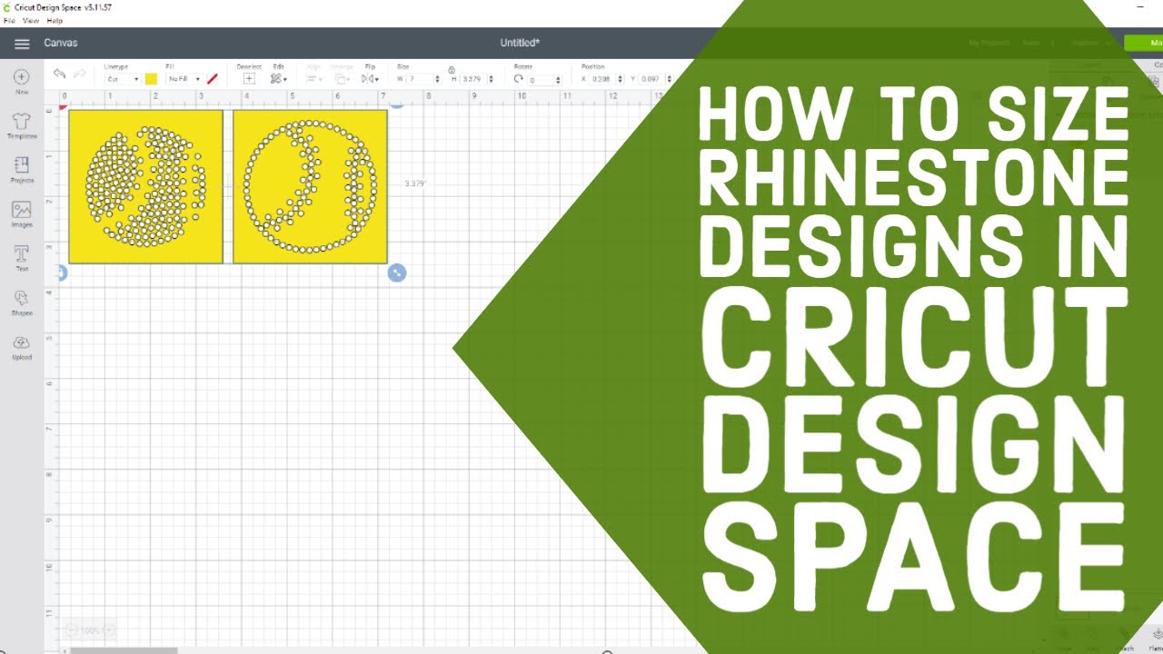Viewport: 1163px width, 654px height.
Task: Click the yellow linetype color swatch
Action: tap(151, 79)
